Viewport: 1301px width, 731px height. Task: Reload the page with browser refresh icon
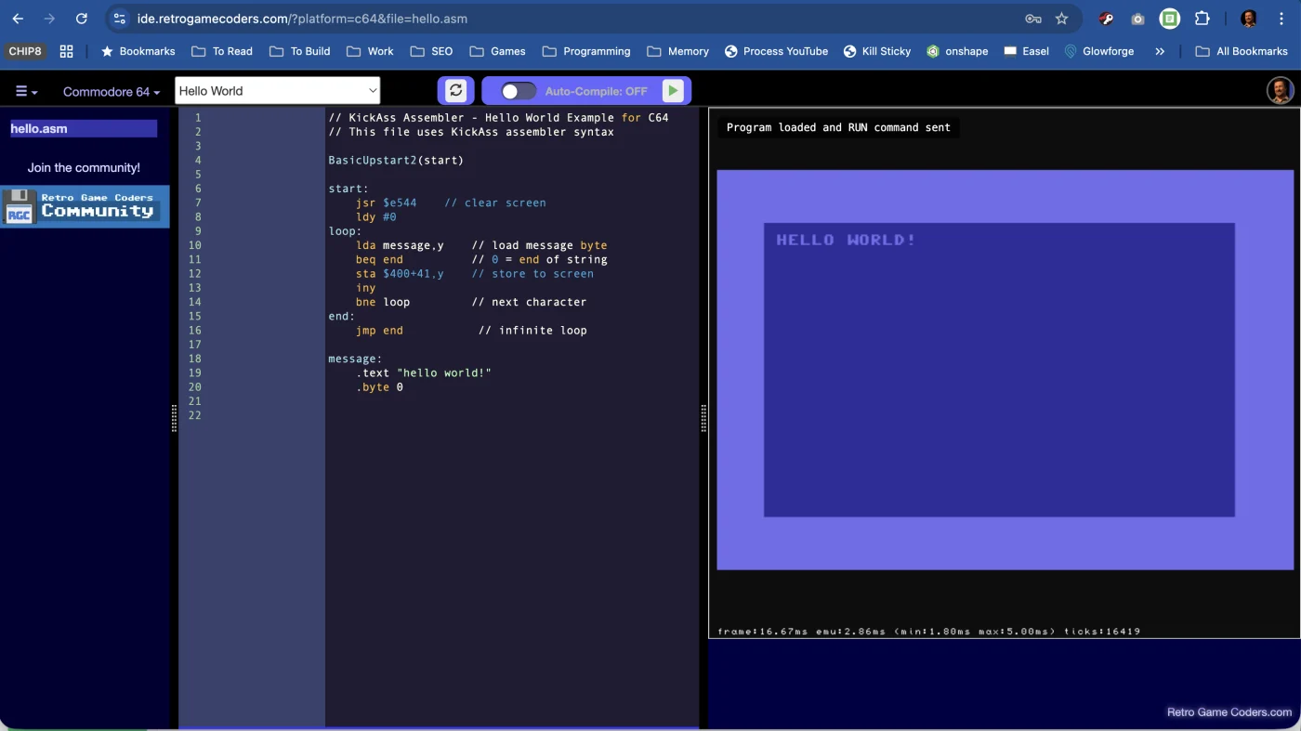(82, 19)
